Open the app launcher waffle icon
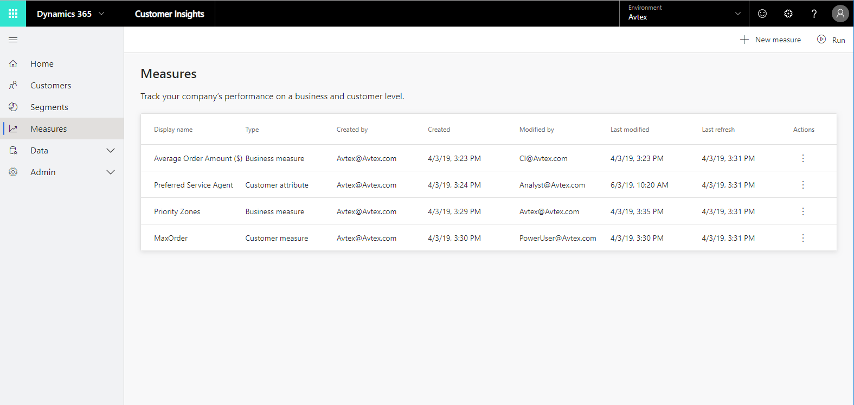Screen dimensions: 854x405 13,14
